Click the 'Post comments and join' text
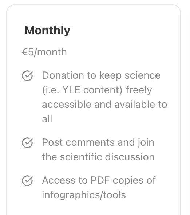 click(98, 142)
